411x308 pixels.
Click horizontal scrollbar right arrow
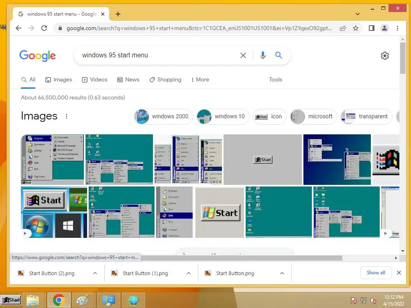(x=396, y=258)
